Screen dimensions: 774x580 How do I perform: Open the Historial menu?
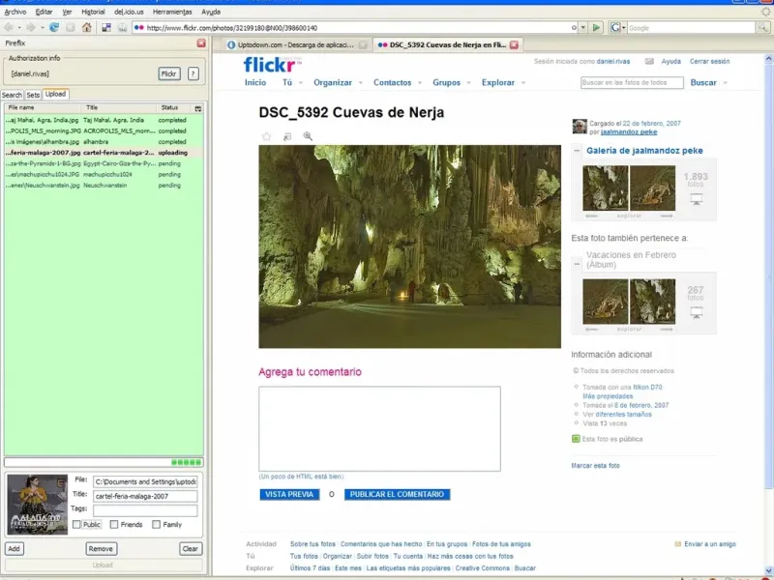93,12
